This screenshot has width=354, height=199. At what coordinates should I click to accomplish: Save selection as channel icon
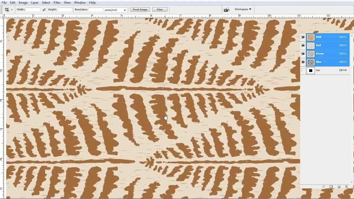click(331, 187)
